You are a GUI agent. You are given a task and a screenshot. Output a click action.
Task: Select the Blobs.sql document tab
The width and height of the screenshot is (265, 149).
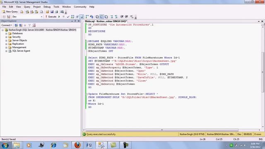(x=106, y=21)
